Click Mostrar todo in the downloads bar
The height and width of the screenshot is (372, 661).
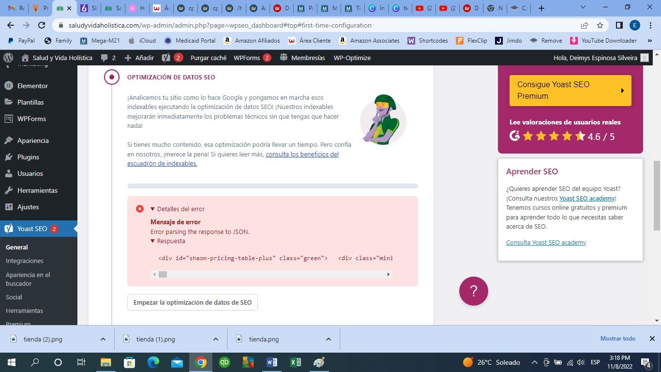(618, 339)
